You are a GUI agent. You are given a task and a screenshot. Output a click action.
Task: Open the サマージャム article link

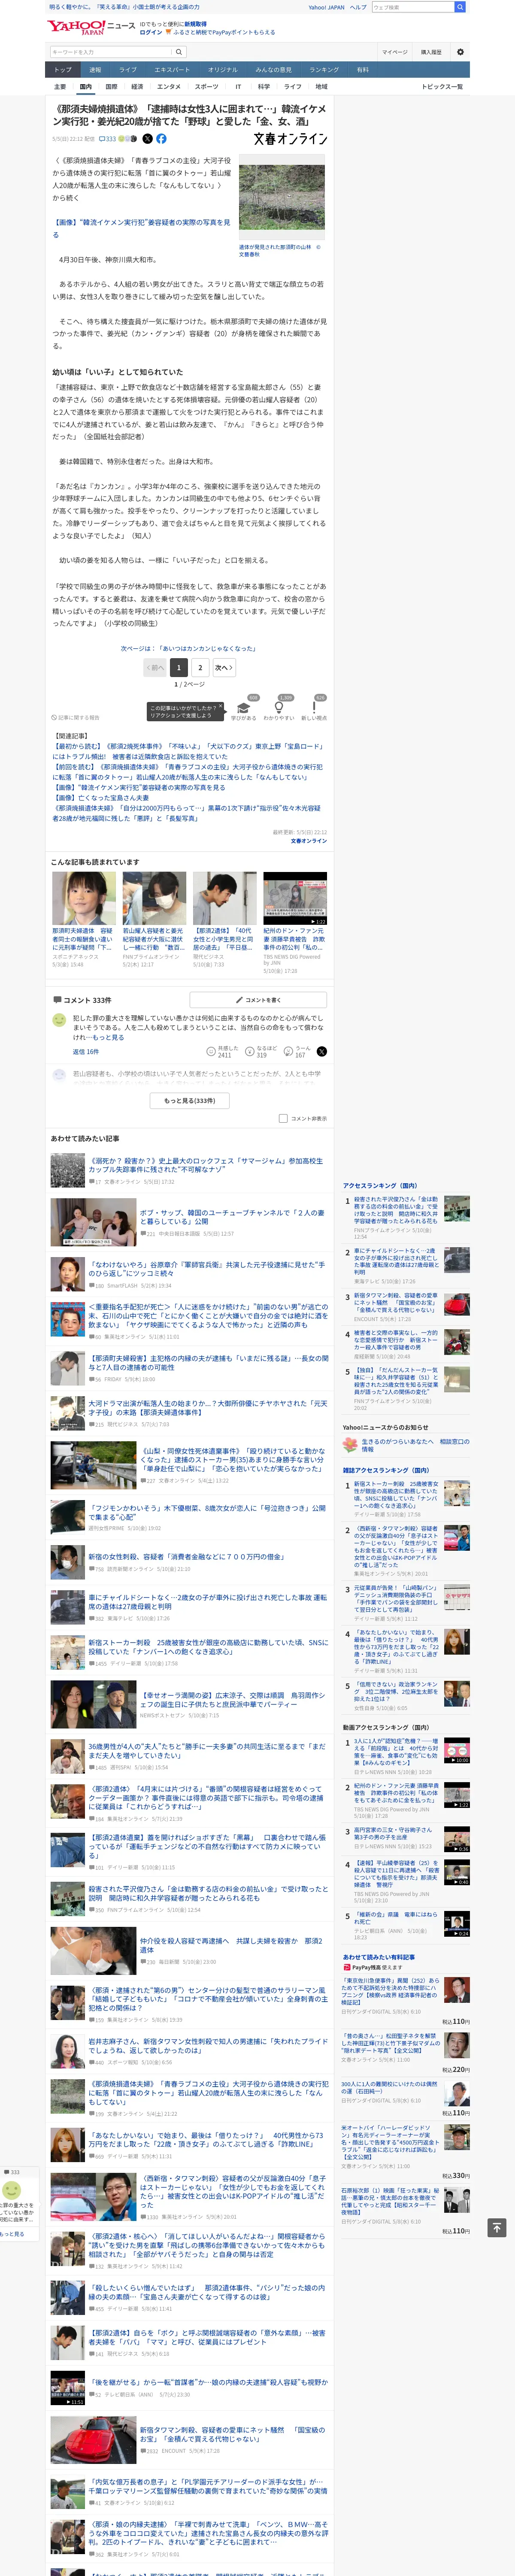[205, 1165]
